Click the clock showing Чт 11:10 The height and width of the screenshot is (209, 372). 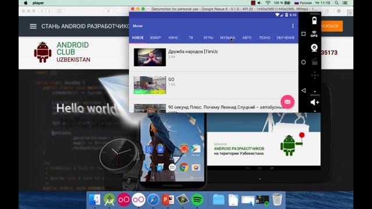pyautogui.click(x=323, y=3)
